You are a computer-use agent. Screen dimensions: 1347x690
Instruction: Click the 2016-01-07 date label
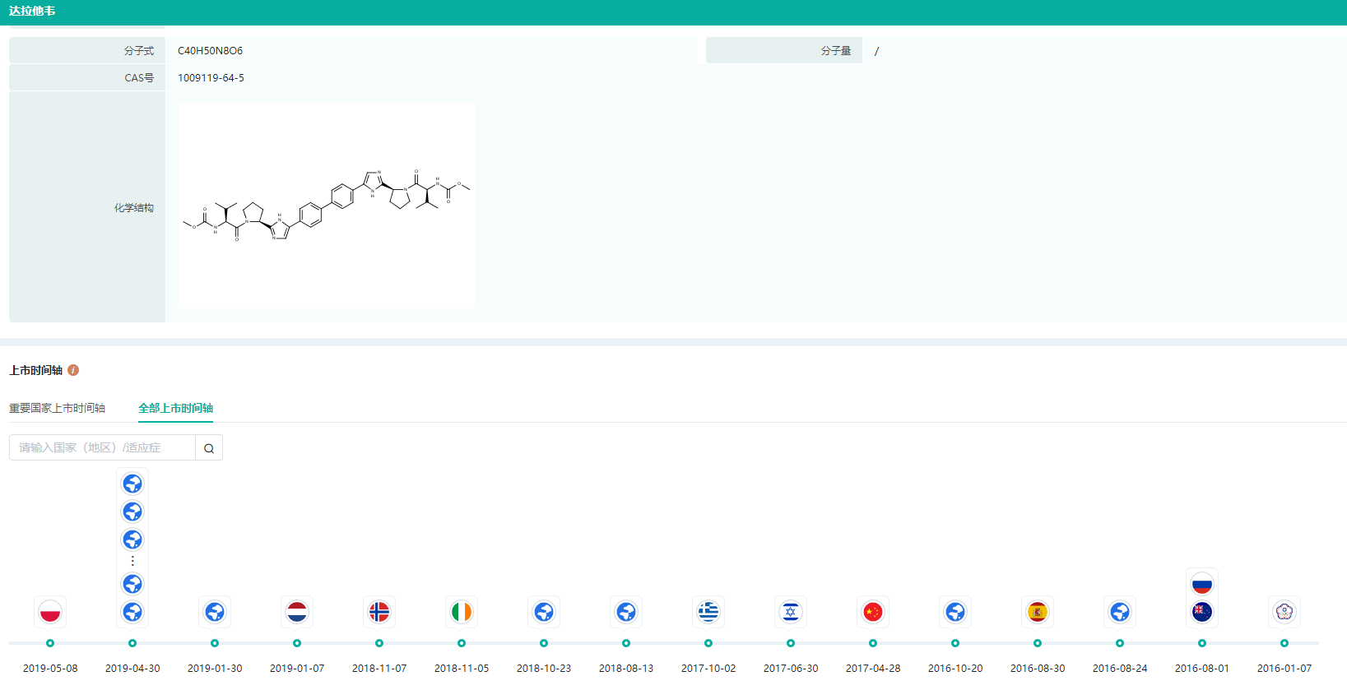tap(1284, 669)
